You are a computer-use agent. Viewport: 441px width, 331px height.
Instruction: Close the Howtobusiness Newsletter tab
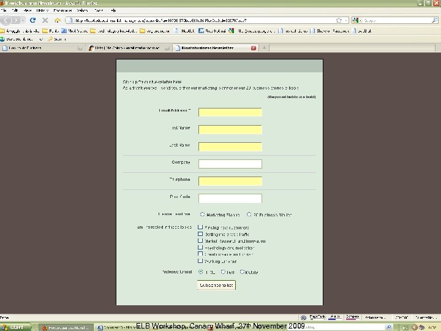[x=254, y=48]
